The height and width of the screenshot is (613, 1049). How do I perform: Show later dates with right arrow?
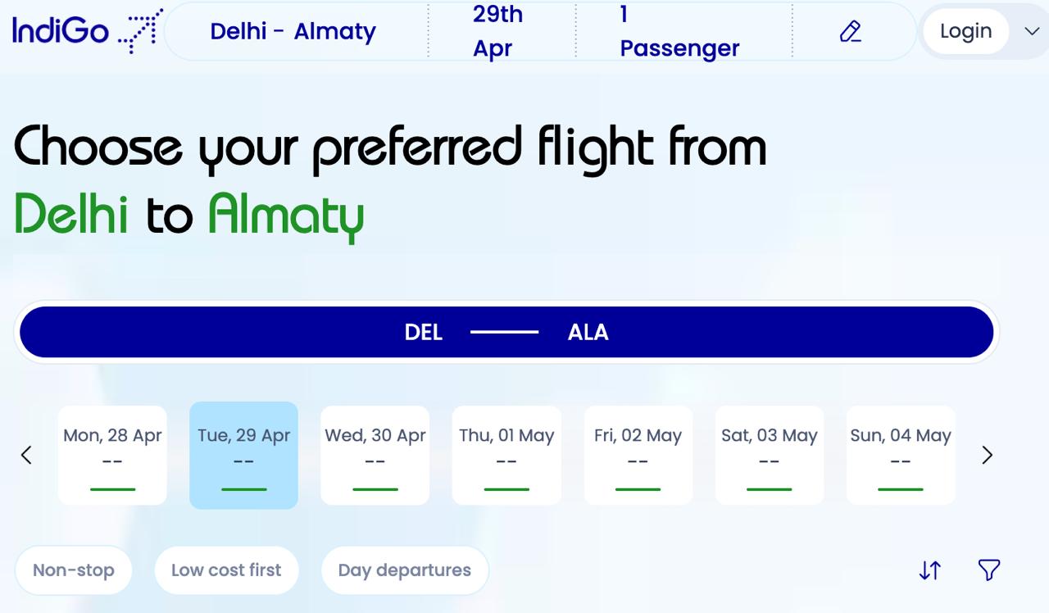[x=988, y=455]
